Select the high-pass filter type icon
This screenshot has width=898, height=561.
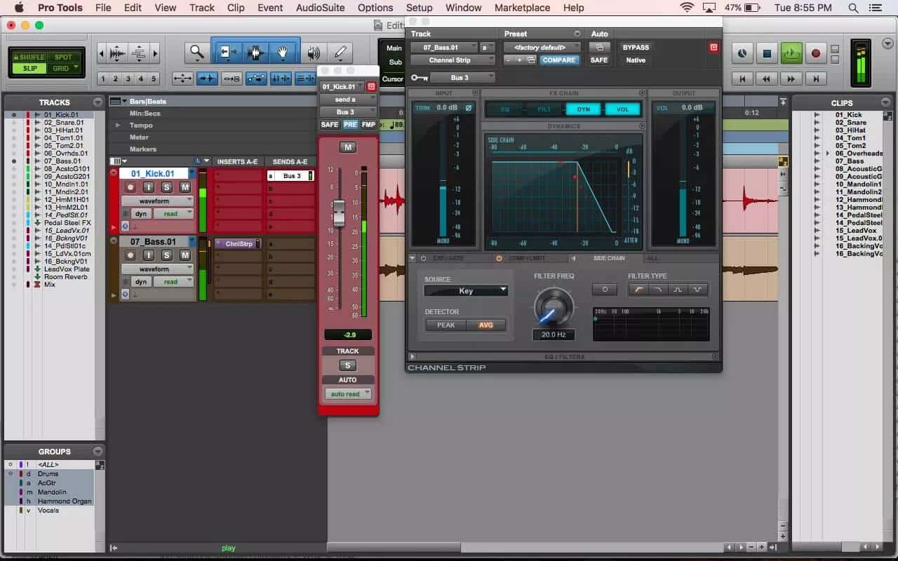click(638, 289)
